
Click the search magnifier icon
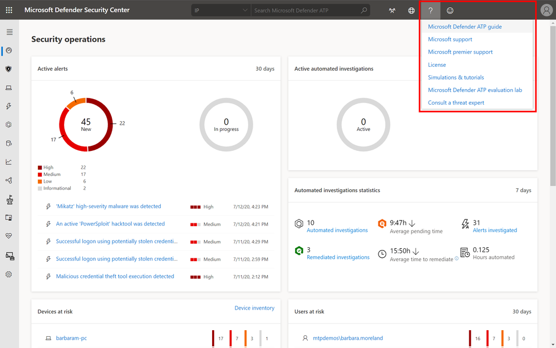[x=364, y=10]
